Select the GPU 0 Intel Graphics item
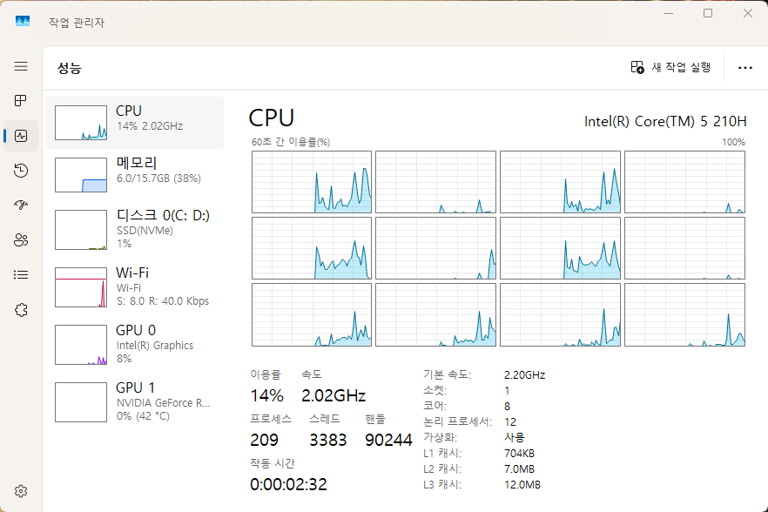The image size is (768, 512). [135, 344]
